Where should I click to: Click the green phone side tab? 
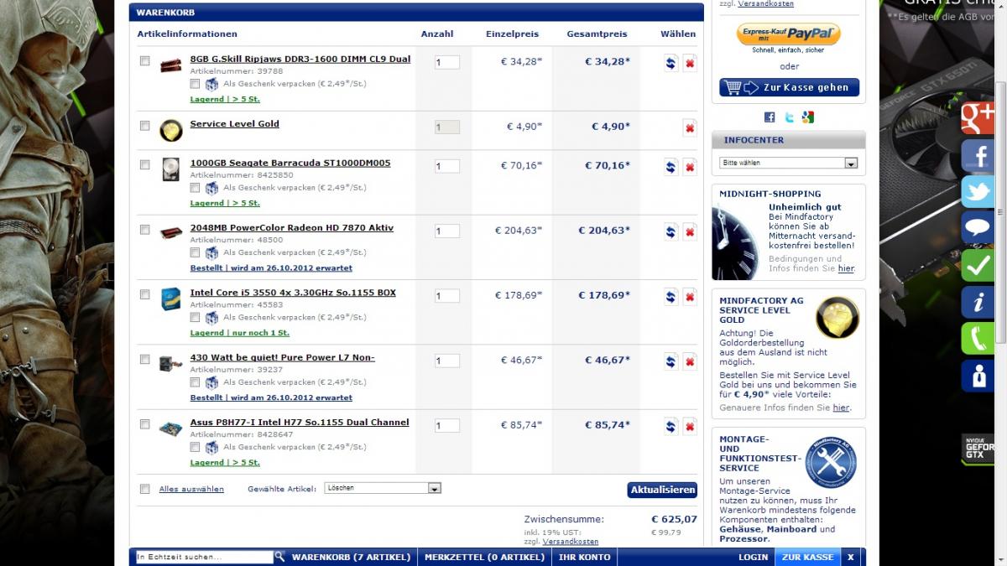978,339
